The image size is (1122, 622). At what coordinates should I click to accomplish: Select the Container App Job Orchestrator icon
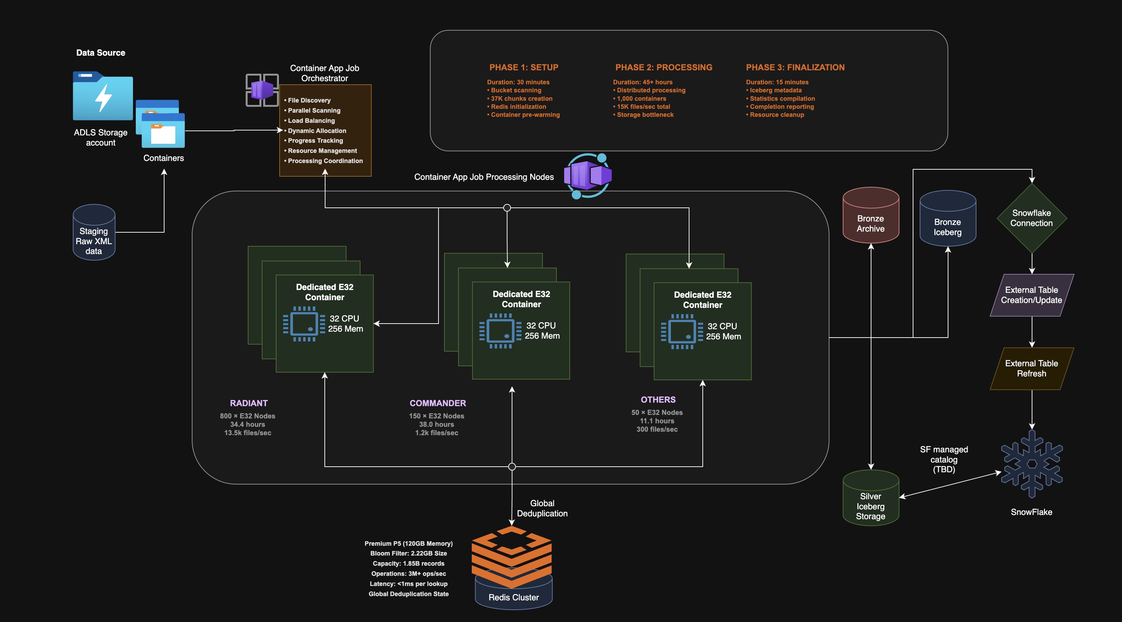tap(262, 90)
